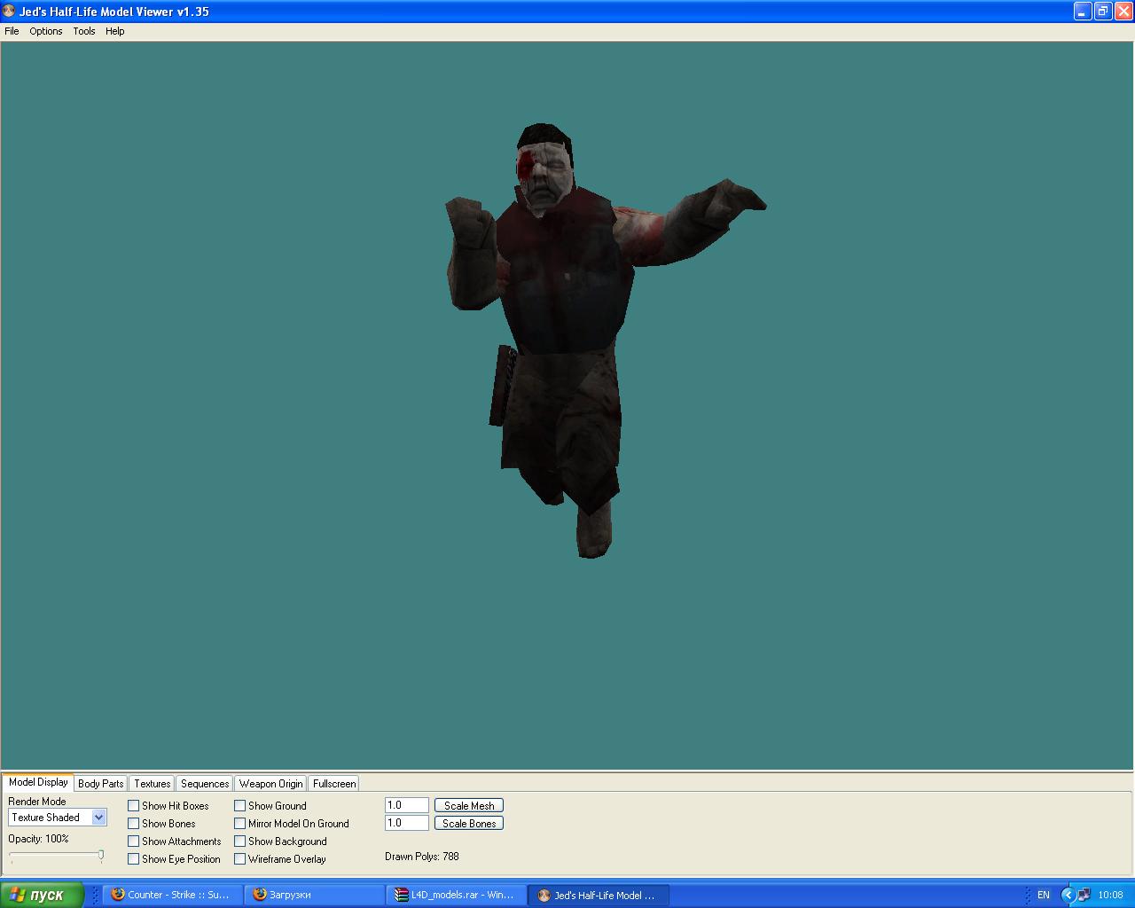Viewport: 1135px width, 908px height.
Task: Click the Drawn Polys: 788 readout
Action: tap(422, 857)
